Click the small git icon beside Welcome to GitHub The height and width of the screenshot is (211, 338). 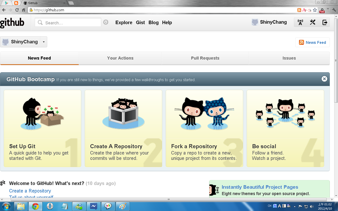[x=3, y=183]
